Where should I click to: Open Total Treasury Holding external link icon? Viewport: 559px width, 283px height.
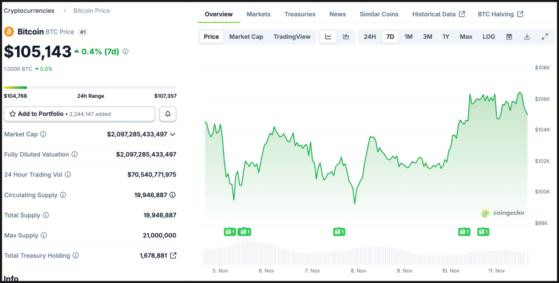pyautogui.click(x=173, y=255)
